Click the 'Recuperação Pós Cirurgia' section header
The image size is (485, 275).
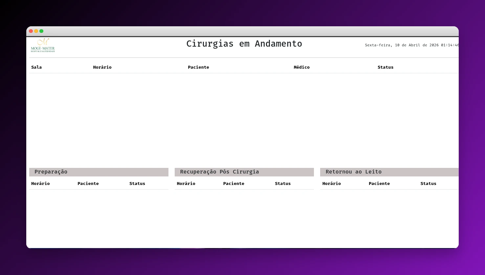tap(244, 172)
